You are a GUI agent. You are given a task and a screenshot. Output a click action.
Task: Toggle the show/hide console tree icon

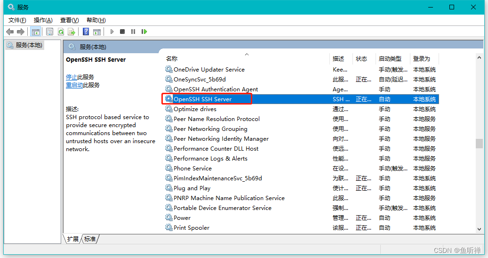(35, 32)
